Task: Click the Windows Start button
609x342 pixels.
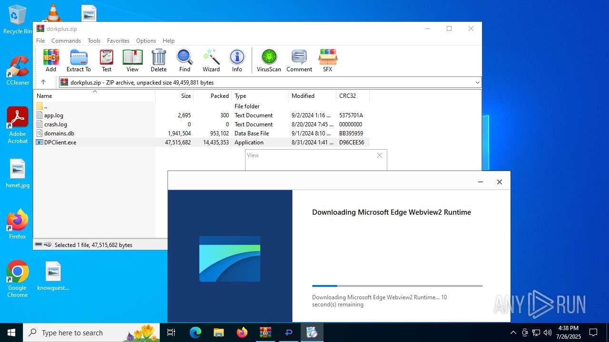Action: 11,332
